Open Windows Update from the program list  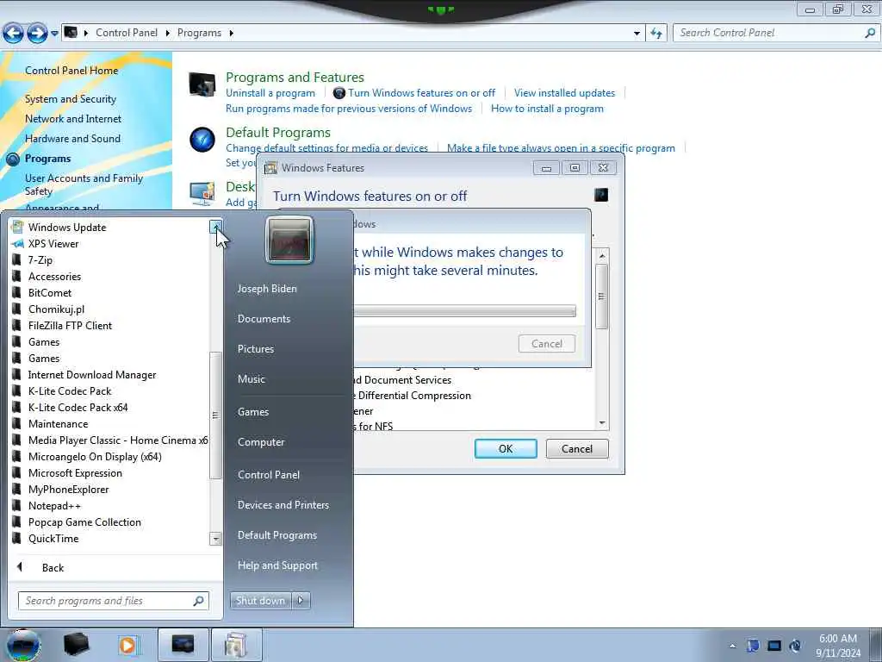tap(67, 228)
